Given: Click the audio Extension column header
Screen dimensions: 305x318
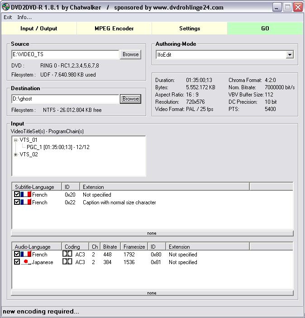Looking at the screenshot, I should click(x=208, y=246).
